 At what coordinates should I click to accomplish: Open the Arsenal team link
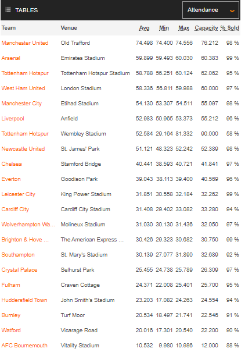[11, 58]
